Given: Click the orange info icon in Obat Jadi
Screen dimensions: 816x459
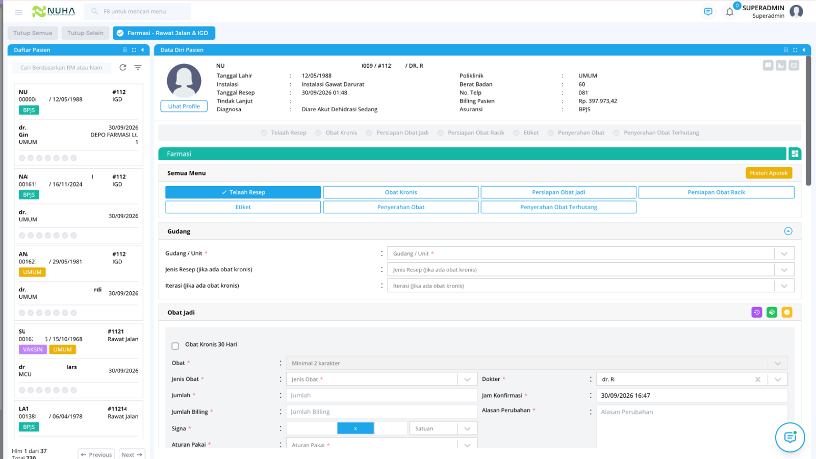Looking at the screenshot, I should coord(787,312).
